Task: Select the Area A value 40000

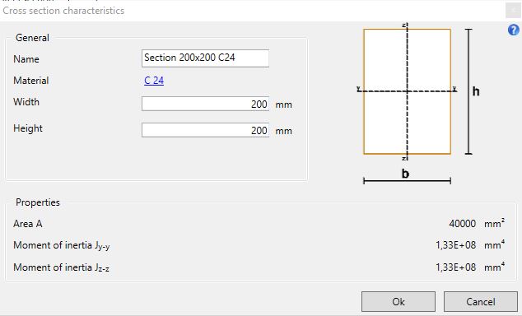Action: [463, 224]
